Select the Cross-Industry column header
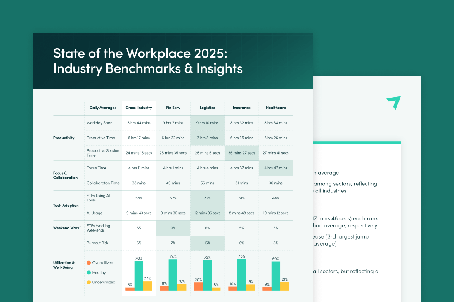 tap(139, 108)
